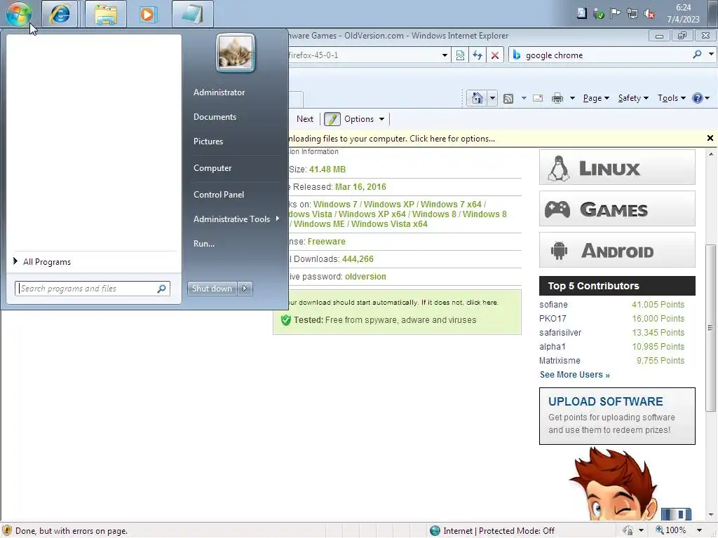Click the Shut down button
Screen dimensions: 718x538
point(212,289)
